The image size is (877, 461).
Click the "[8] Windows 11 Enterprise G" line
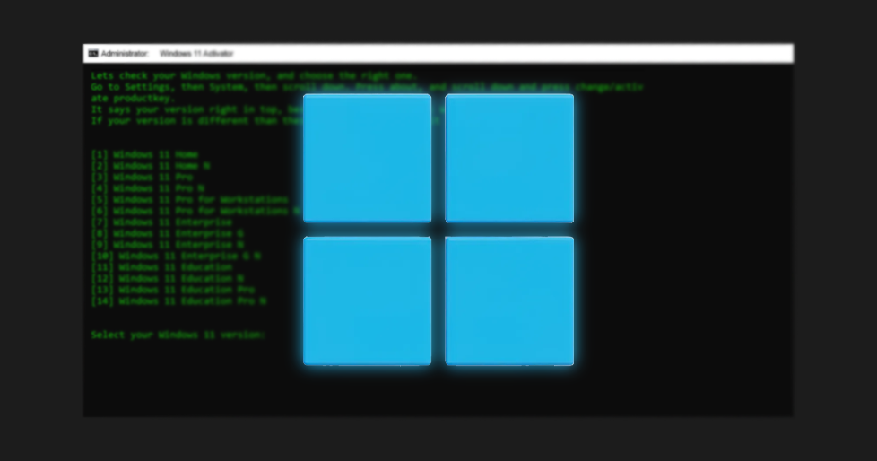(x=167, y=233)
